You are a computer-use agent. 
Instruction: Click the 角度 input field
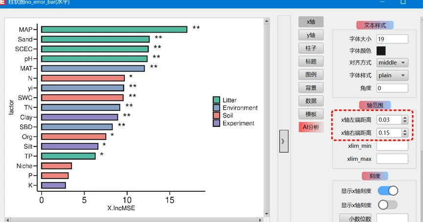coord(392,88)
